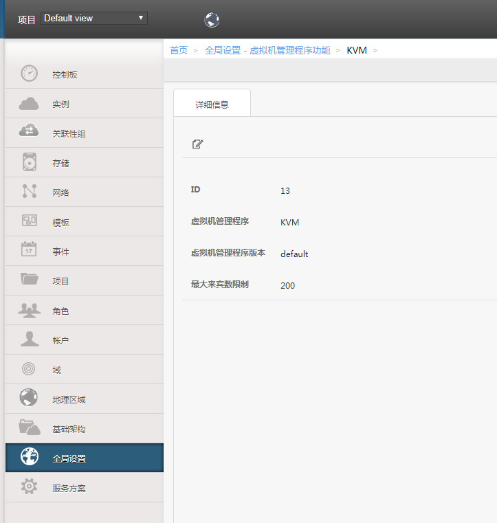
Task: Click the 虚拟机管理程序 value KVM
Action: 289,223
